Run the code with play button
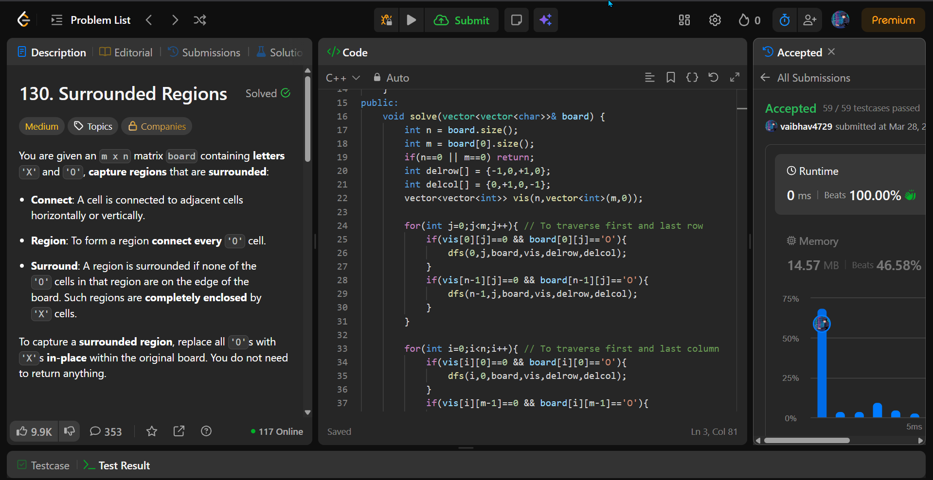This screenshot has height=480, width=933. (x=411, y=20)
